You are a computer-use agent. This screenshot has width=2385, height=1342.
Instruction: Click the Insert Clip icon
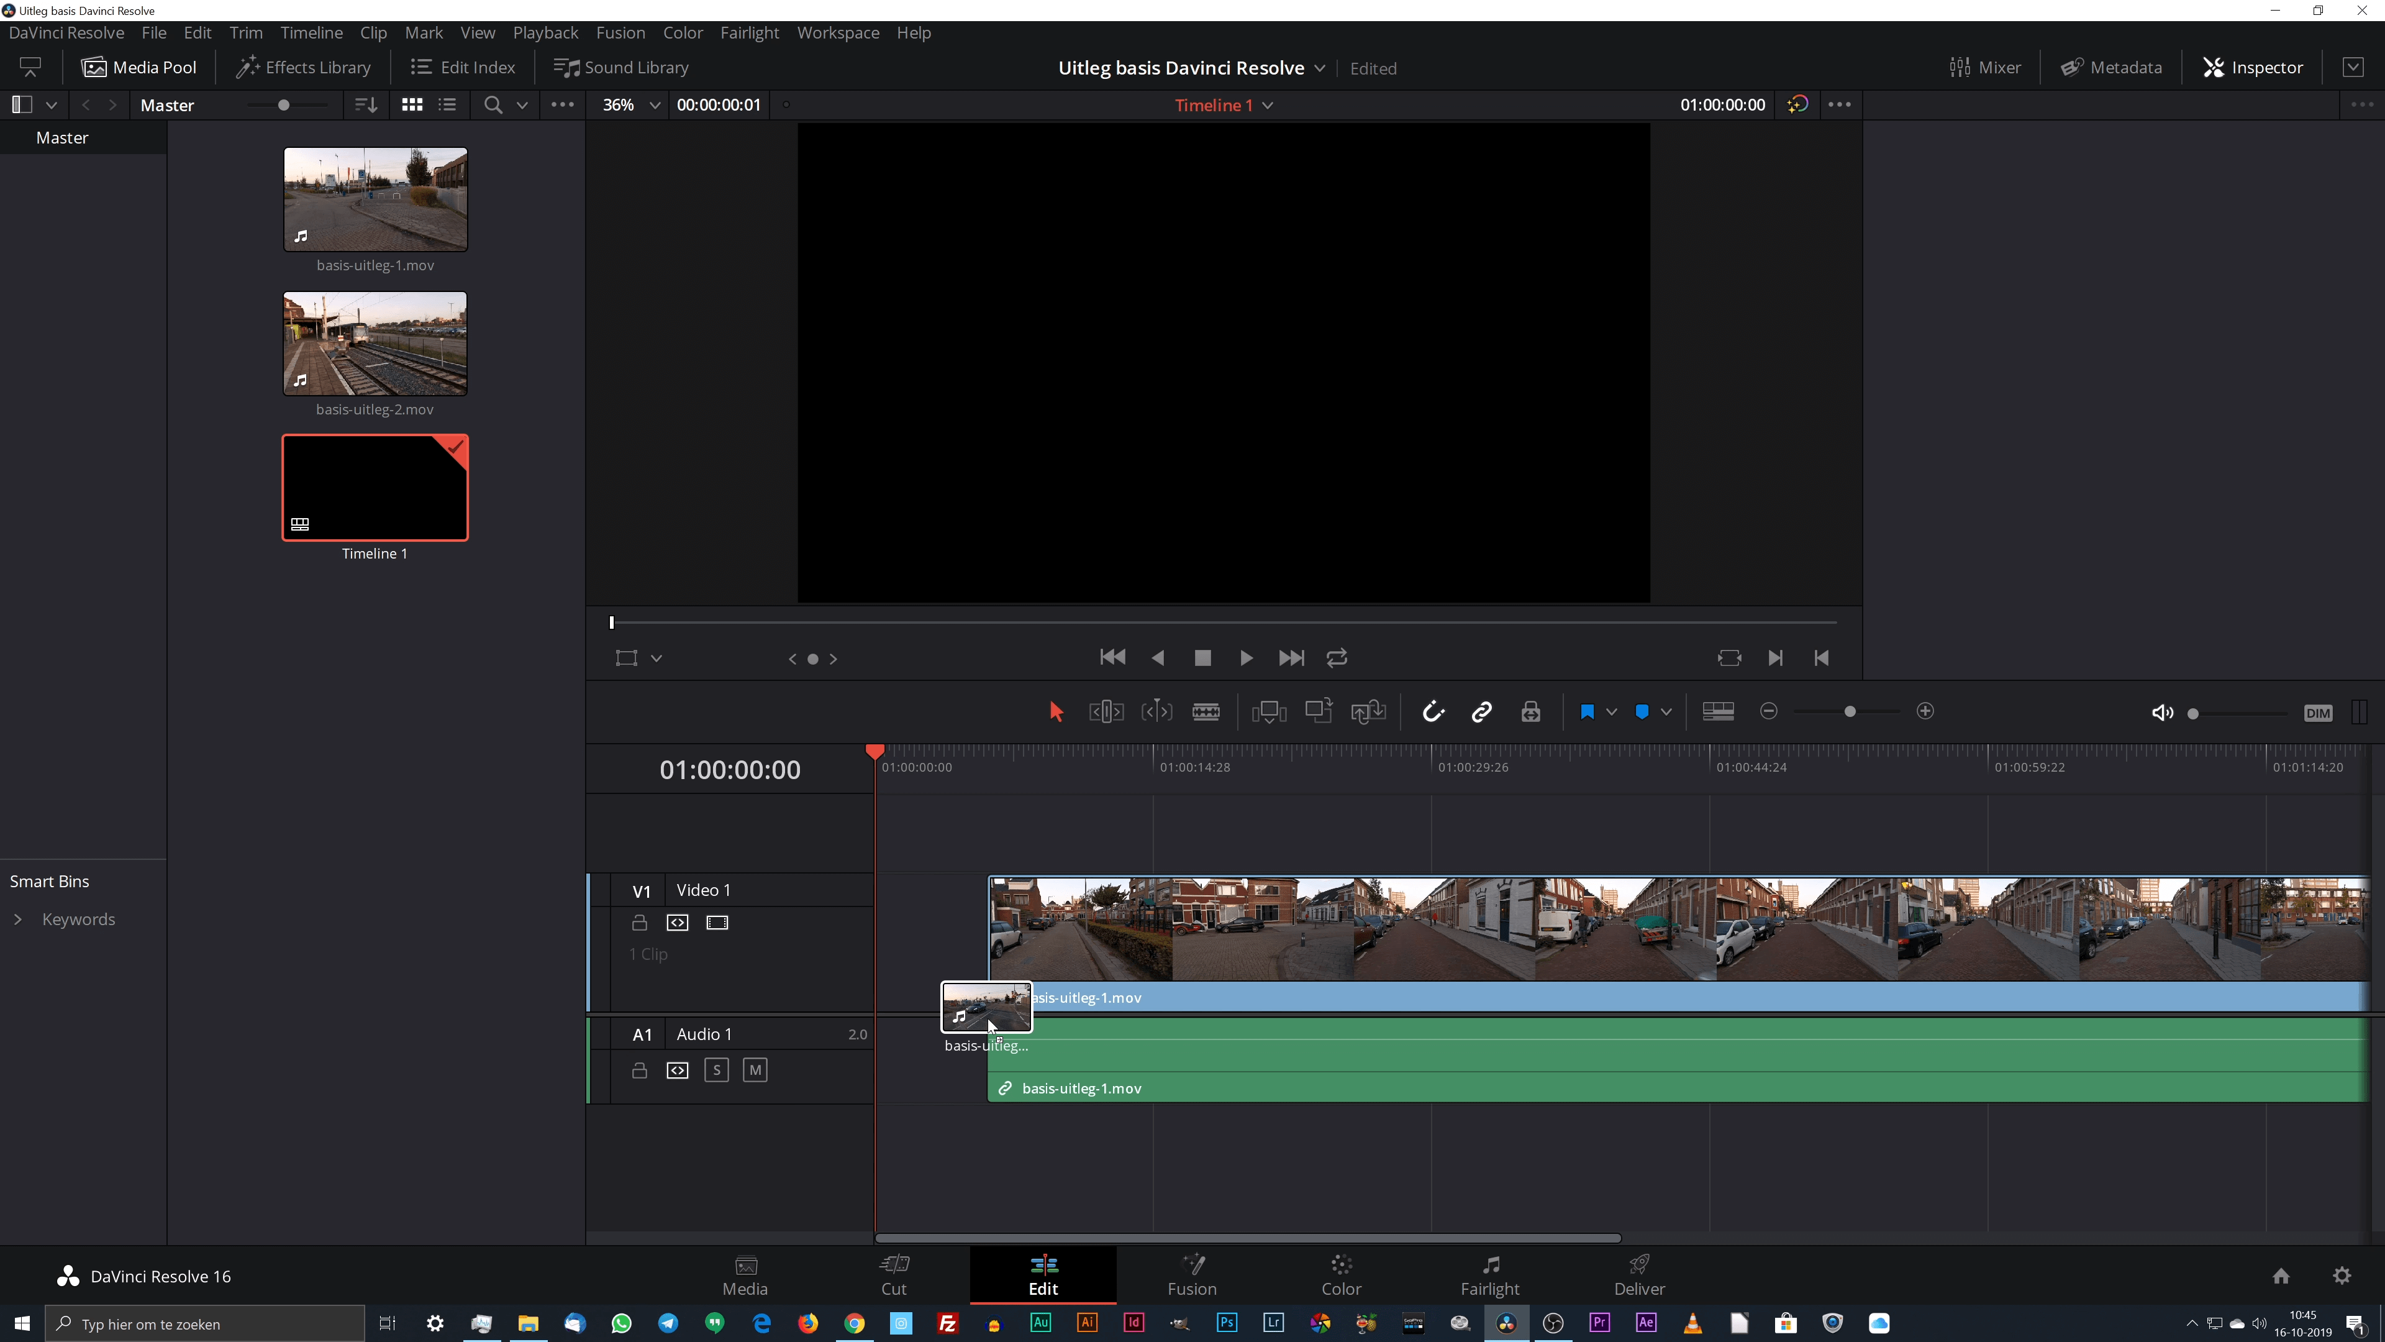[x=1268, y=711]
